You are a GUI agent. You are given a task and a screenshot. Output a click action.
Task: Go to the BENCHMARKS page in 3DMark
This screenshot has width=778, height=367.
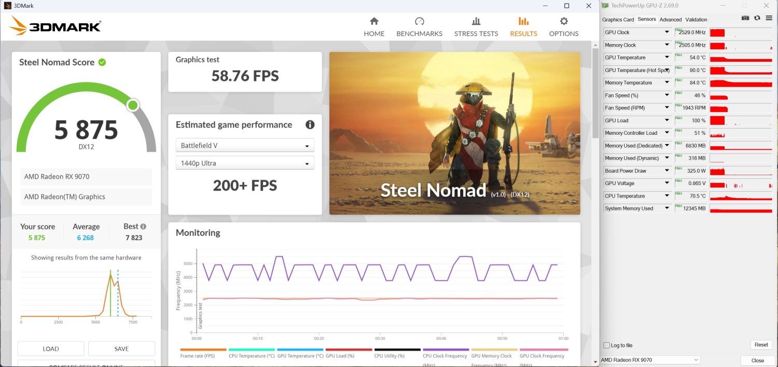tap(419, 27)
